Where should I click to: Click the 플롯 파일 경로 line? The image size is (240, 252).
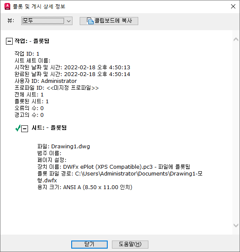point(120,177)
